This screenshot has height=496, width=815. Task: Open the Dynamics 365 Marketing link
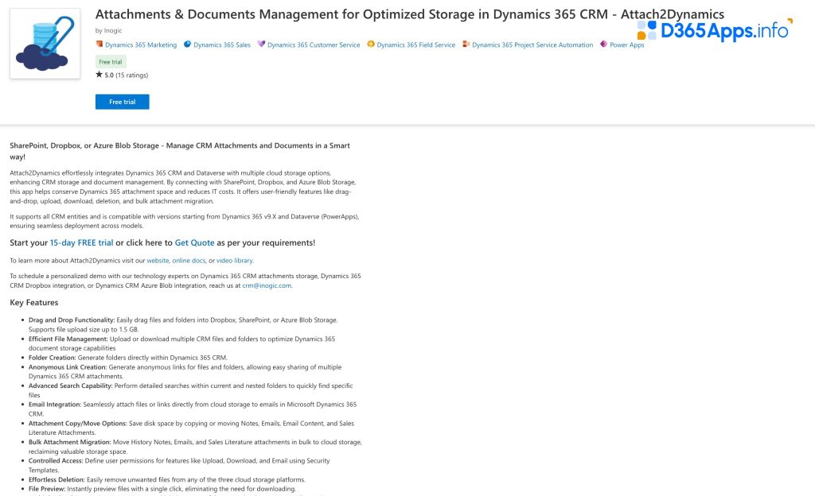tap(141, 45)
